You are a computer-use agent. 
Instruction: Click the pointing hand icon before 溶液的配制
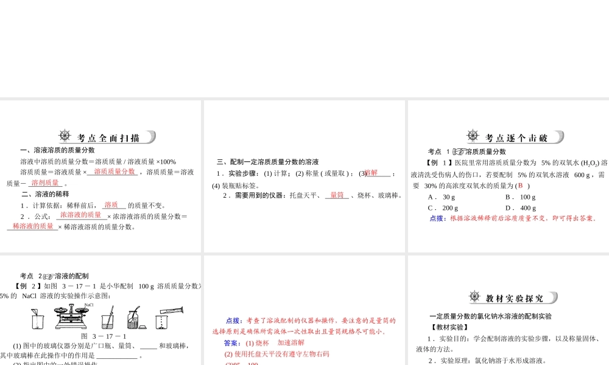pos(49,276)
